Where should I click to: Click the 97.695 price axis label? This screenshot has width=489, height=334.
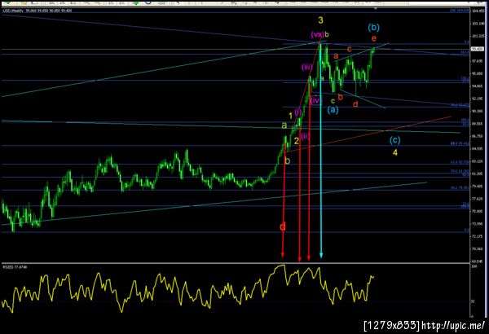pos(478,61)
